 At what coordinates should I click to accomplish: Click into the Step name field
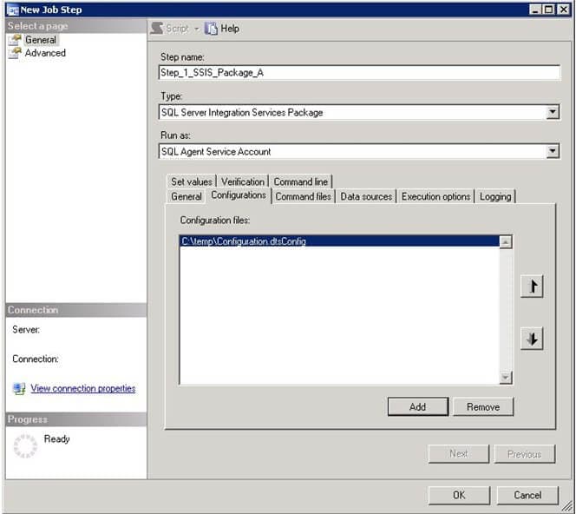point(359,73)
